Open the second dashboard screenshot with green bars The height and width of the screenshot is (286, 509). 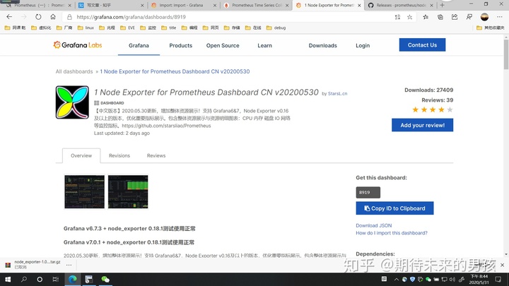click(128, 191)
